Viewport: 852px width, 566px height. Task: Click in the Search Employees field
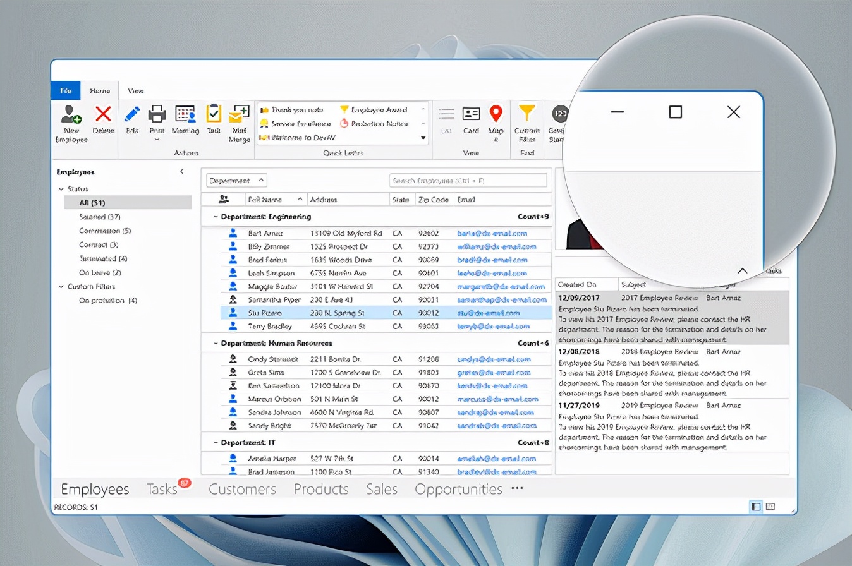pyautogui.click(x=468, y=180)
